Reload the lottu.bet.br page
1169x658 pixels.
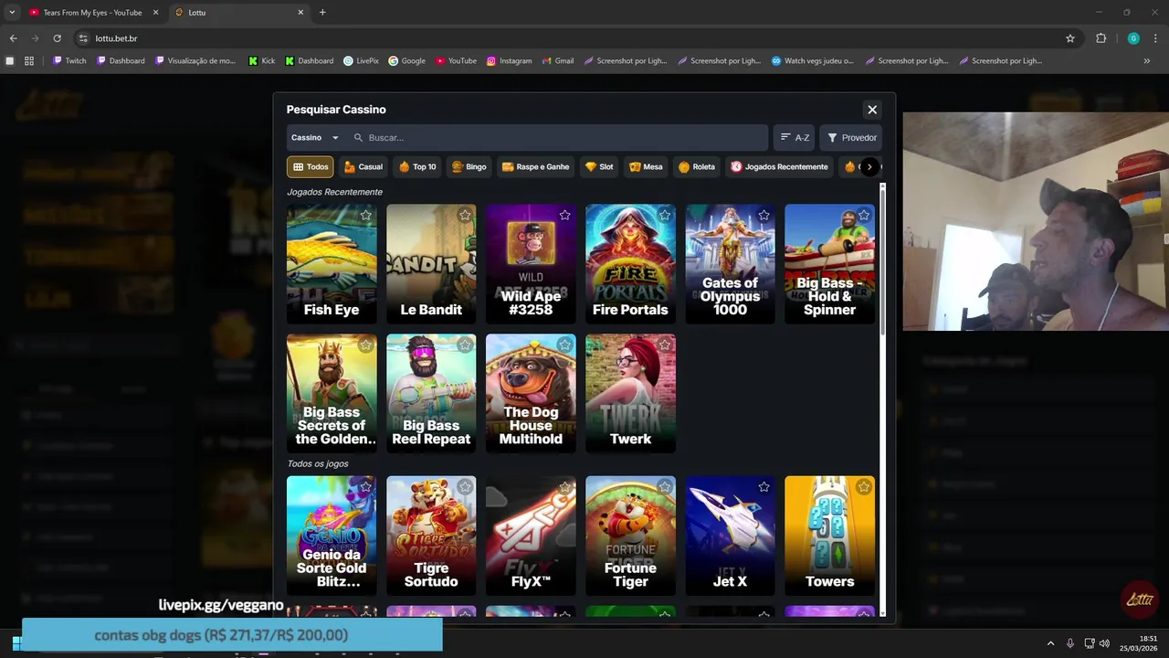[x=57, y=38]
